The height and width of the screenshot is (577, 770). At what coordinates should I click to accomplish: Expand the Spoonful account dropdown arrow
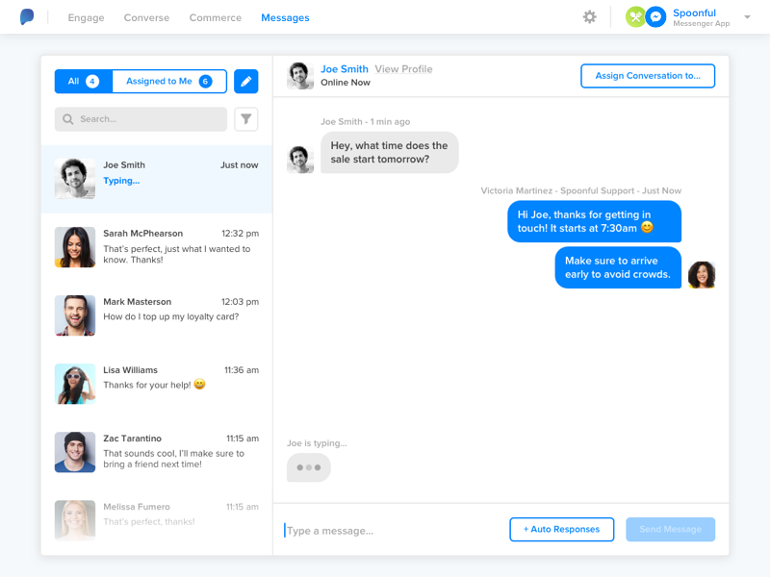747,17
